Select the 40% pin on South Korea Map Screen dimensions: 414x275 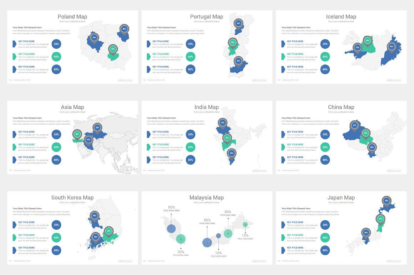click(108, 231)
